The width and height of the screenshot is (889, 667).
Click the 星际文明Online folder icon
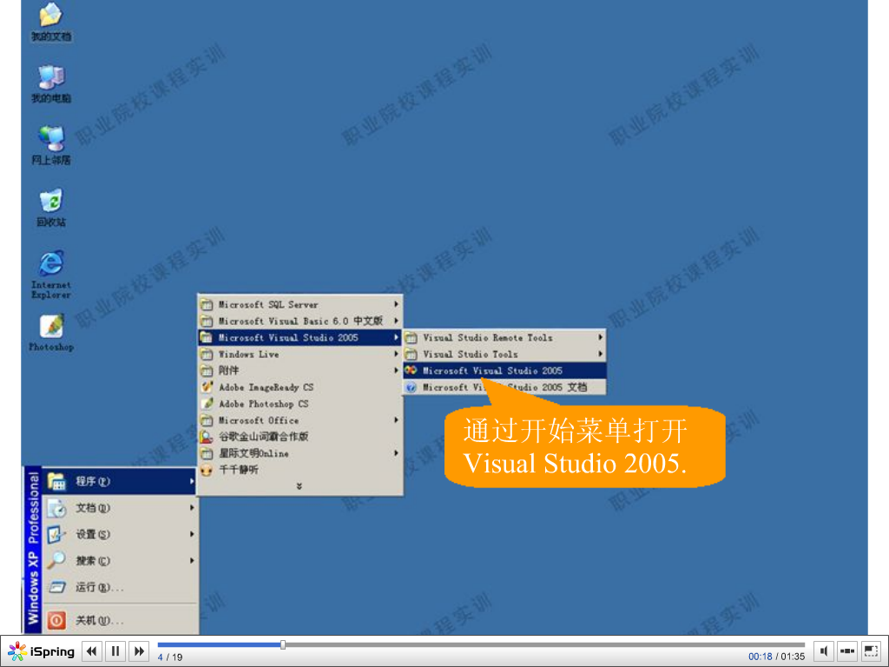[x=207, y=453]
